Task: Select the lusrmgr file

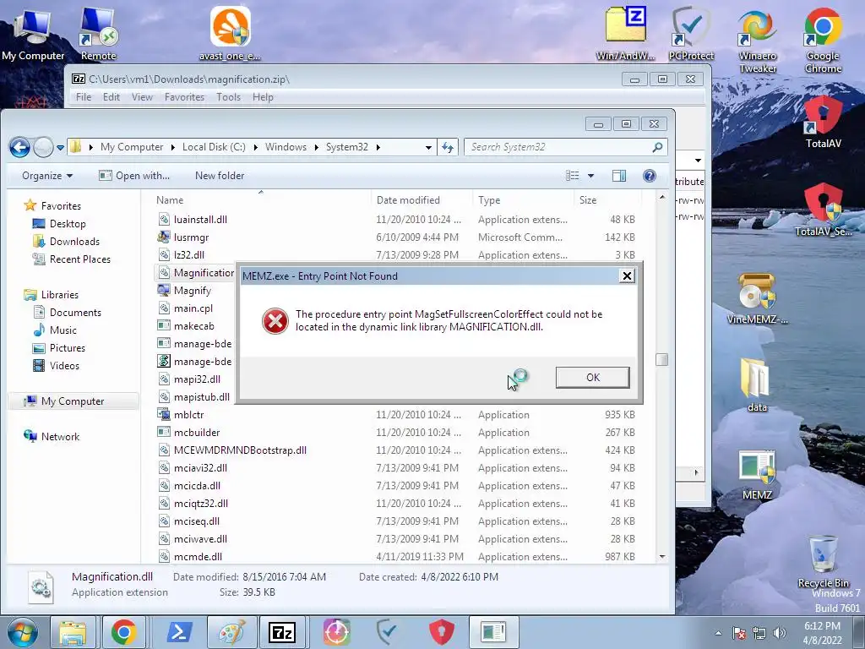Action: pyautogui.click(x=395, y=237)
